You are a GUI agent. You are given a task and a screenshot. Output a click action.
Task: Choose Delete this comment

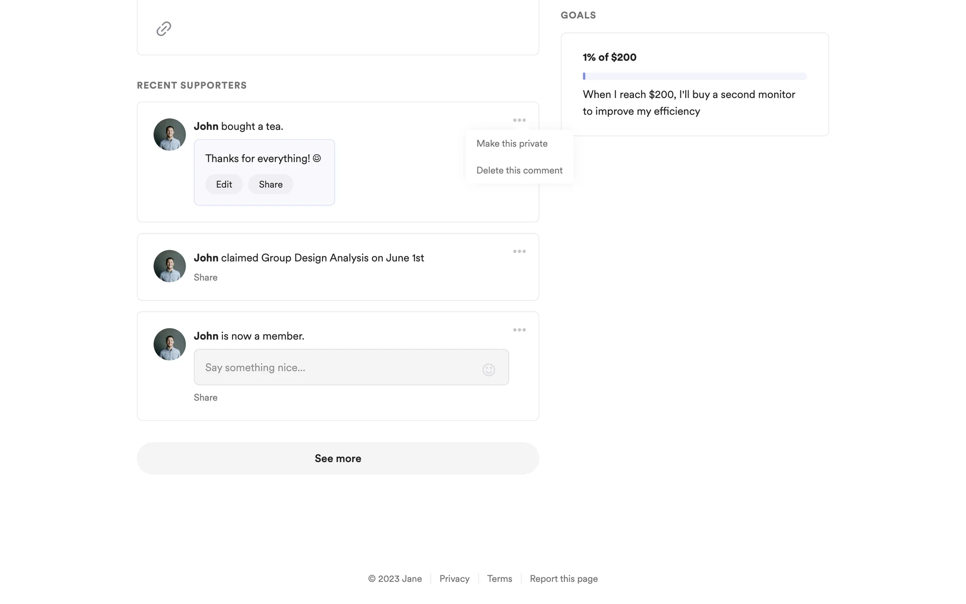pos(519,170)
